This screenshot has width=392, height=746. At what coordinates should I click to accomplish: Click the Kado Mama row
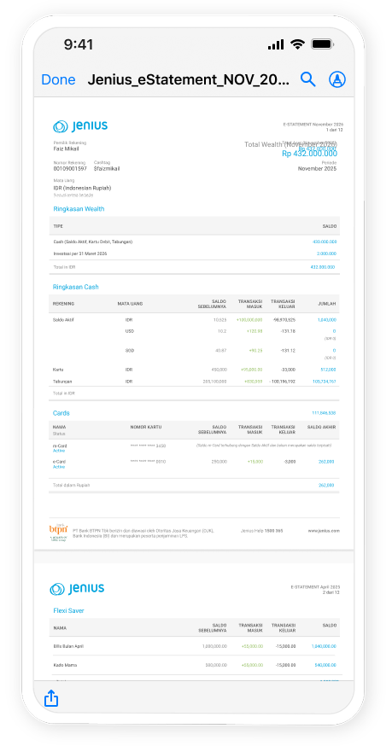(195, 665)
